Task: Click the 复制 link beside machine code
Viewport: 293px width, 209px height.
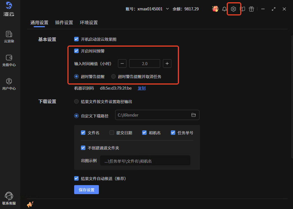Action: pos(142,88)
